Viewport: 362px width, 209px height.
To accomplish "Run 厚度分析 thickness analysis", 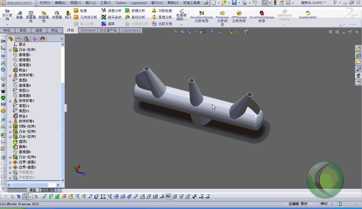I will (x=162, y=17).
